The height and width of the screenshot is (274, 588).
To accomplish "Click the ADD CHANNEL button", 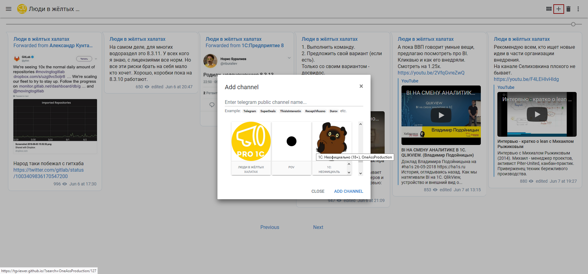I will click(x=349, y=191).
